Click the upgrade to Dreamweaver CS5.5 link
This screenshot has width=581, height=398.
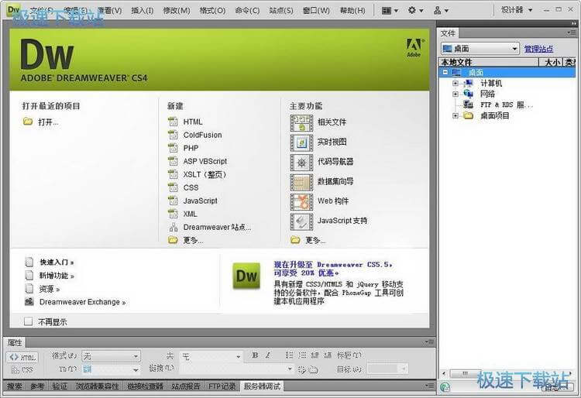333,269
